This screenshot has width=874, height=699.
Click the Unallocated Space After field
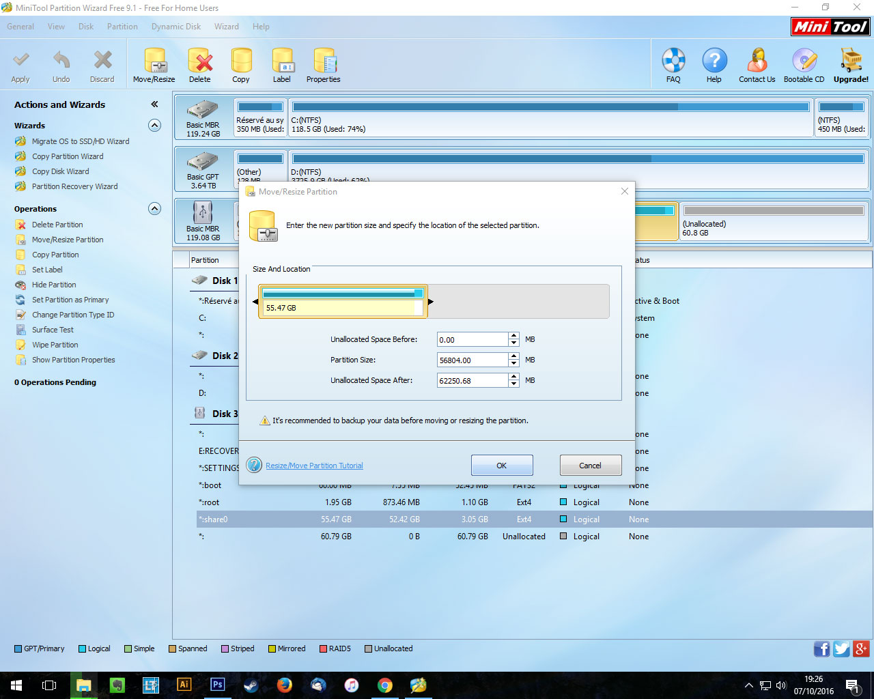(473, 380)
